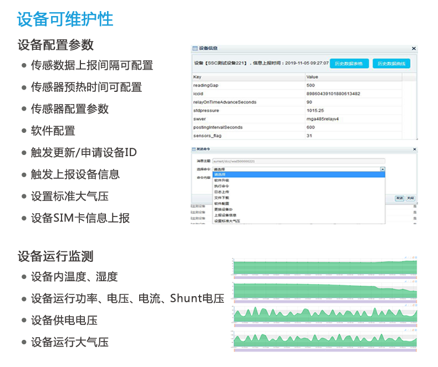
Task: Click the toolbox icons above the fourth chart
Action: (x=409, y=329)
